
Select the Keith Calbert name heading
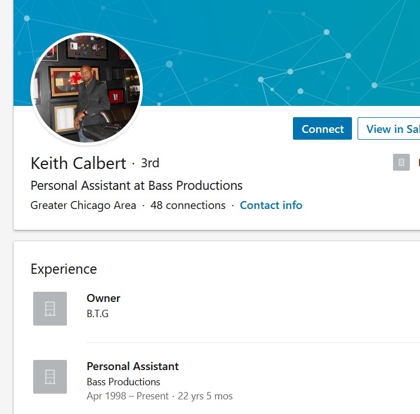pos(78,163)
